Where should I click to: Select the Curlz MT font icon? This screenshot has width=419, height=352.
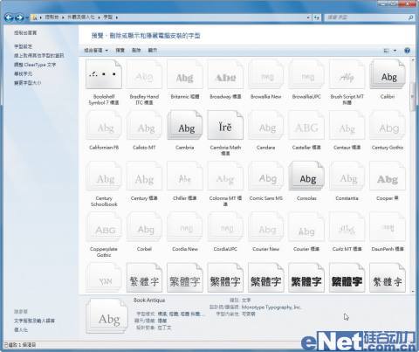point(347,227)
